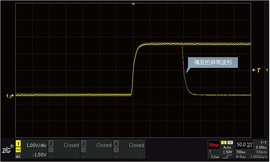This screenshot has width=270, height=162.
Task: Click channel 4 coupling indicator dash
Action: click(x=116, y=150)
